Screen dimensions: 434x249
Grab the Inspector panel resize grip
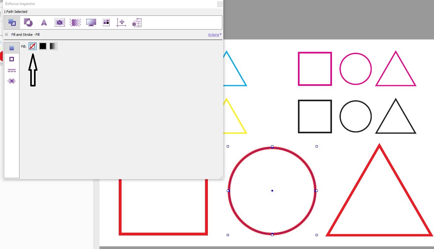tap(221, 177)
